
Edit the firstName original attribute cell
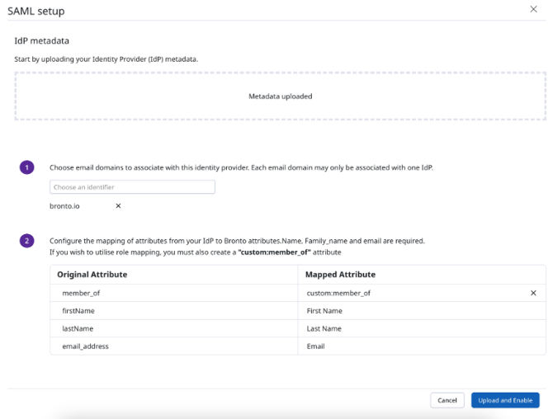click(173, 311)
